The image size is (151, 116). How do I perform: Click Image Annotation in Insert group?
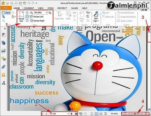tap(127, 17)
